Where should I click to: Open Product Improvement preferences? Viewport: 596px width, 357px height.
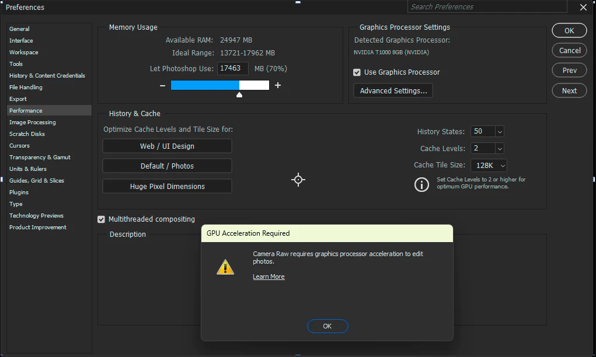pyautogui.click(x=38, y=227)
